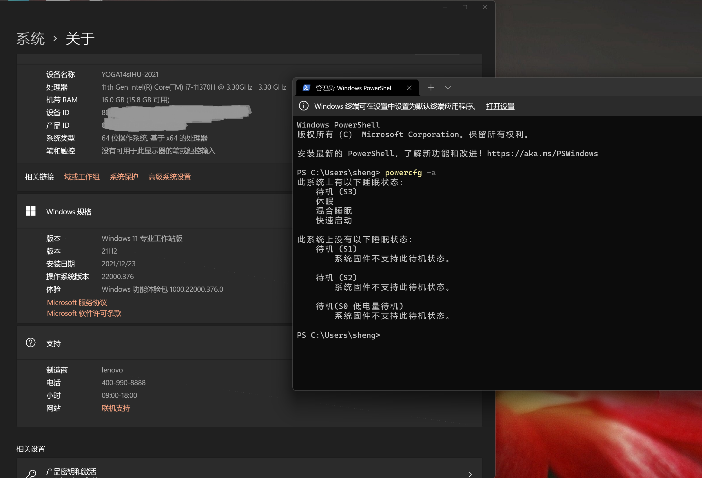Close the 管理员: Windows PowerShell tab
This screenshot has width=702, height=478.
(x=409, y=88)
